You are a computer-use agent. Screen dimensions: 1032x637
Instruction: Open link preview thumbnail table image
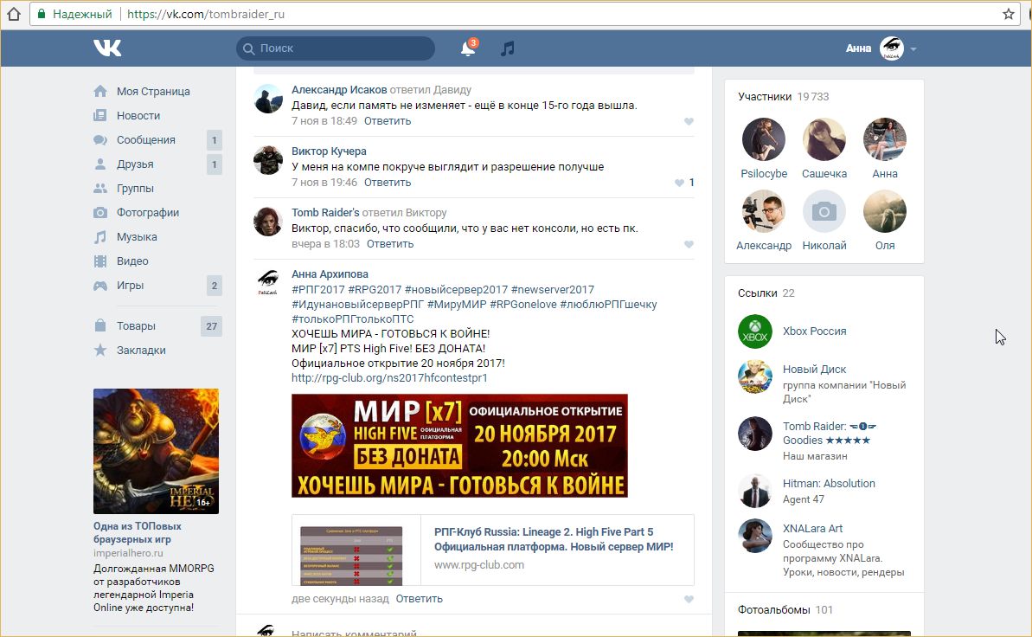point(351,556)
